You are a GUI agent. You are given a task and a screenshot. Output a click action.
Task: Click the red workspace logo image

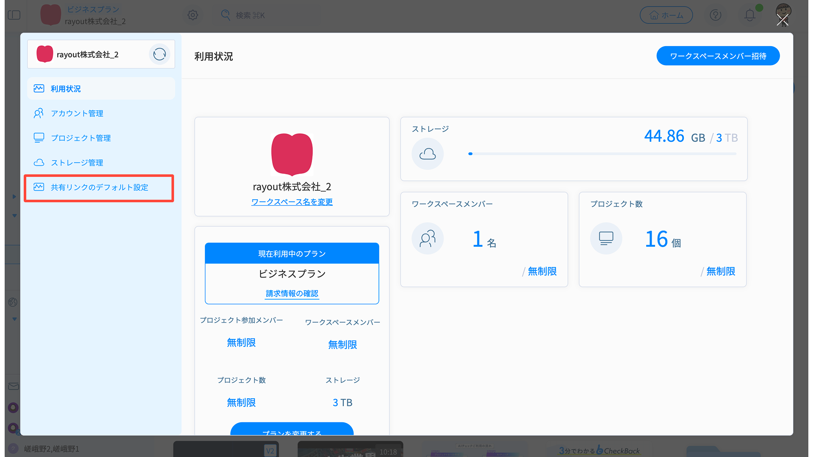click(292, 154)
